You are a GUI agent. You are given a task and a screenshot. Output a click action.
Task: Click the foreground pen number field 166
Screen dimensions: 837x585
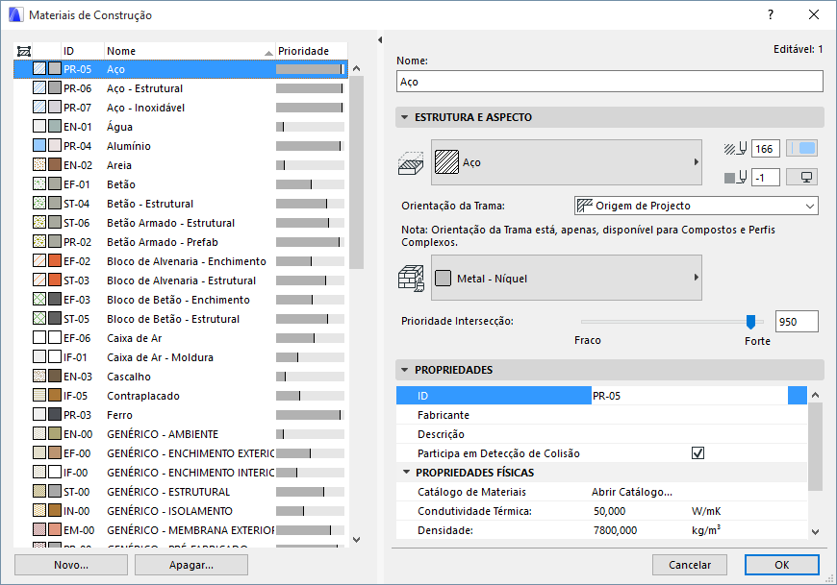coord(766,149)
